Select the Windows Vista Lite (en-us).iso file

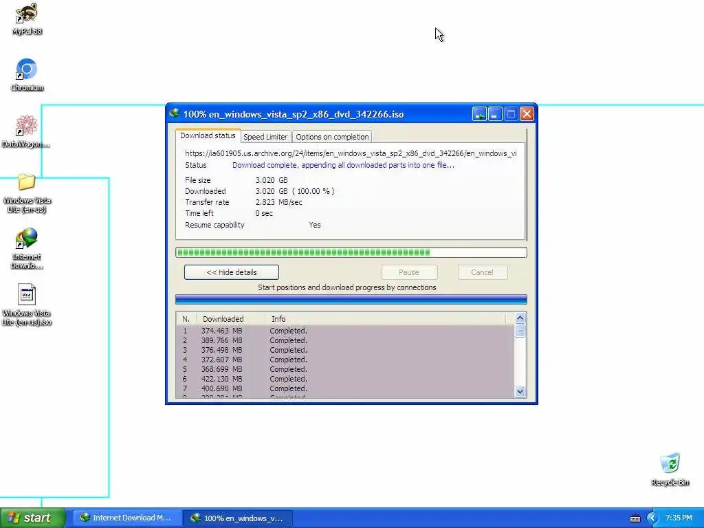(x=27, y=305)
